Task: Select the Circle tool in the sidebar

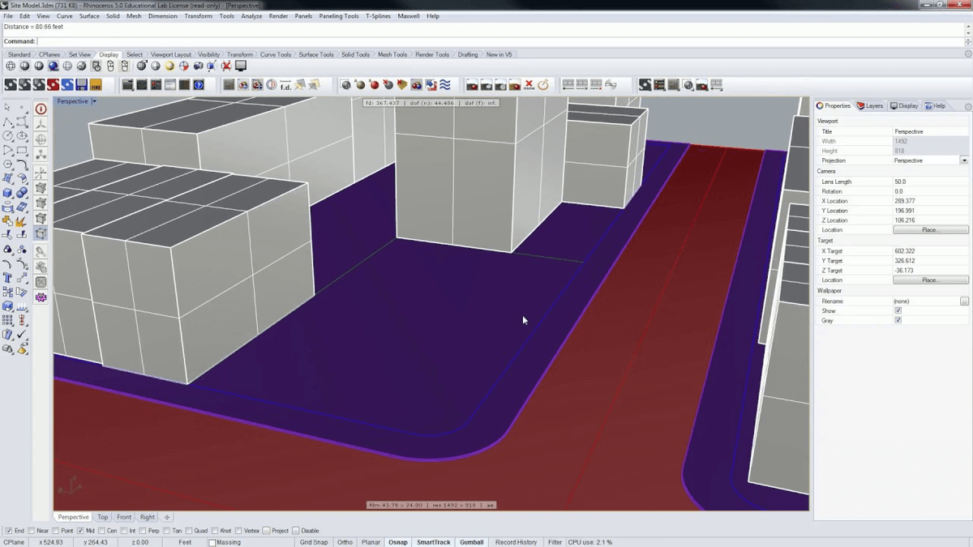Action: (x=9, y=135)
